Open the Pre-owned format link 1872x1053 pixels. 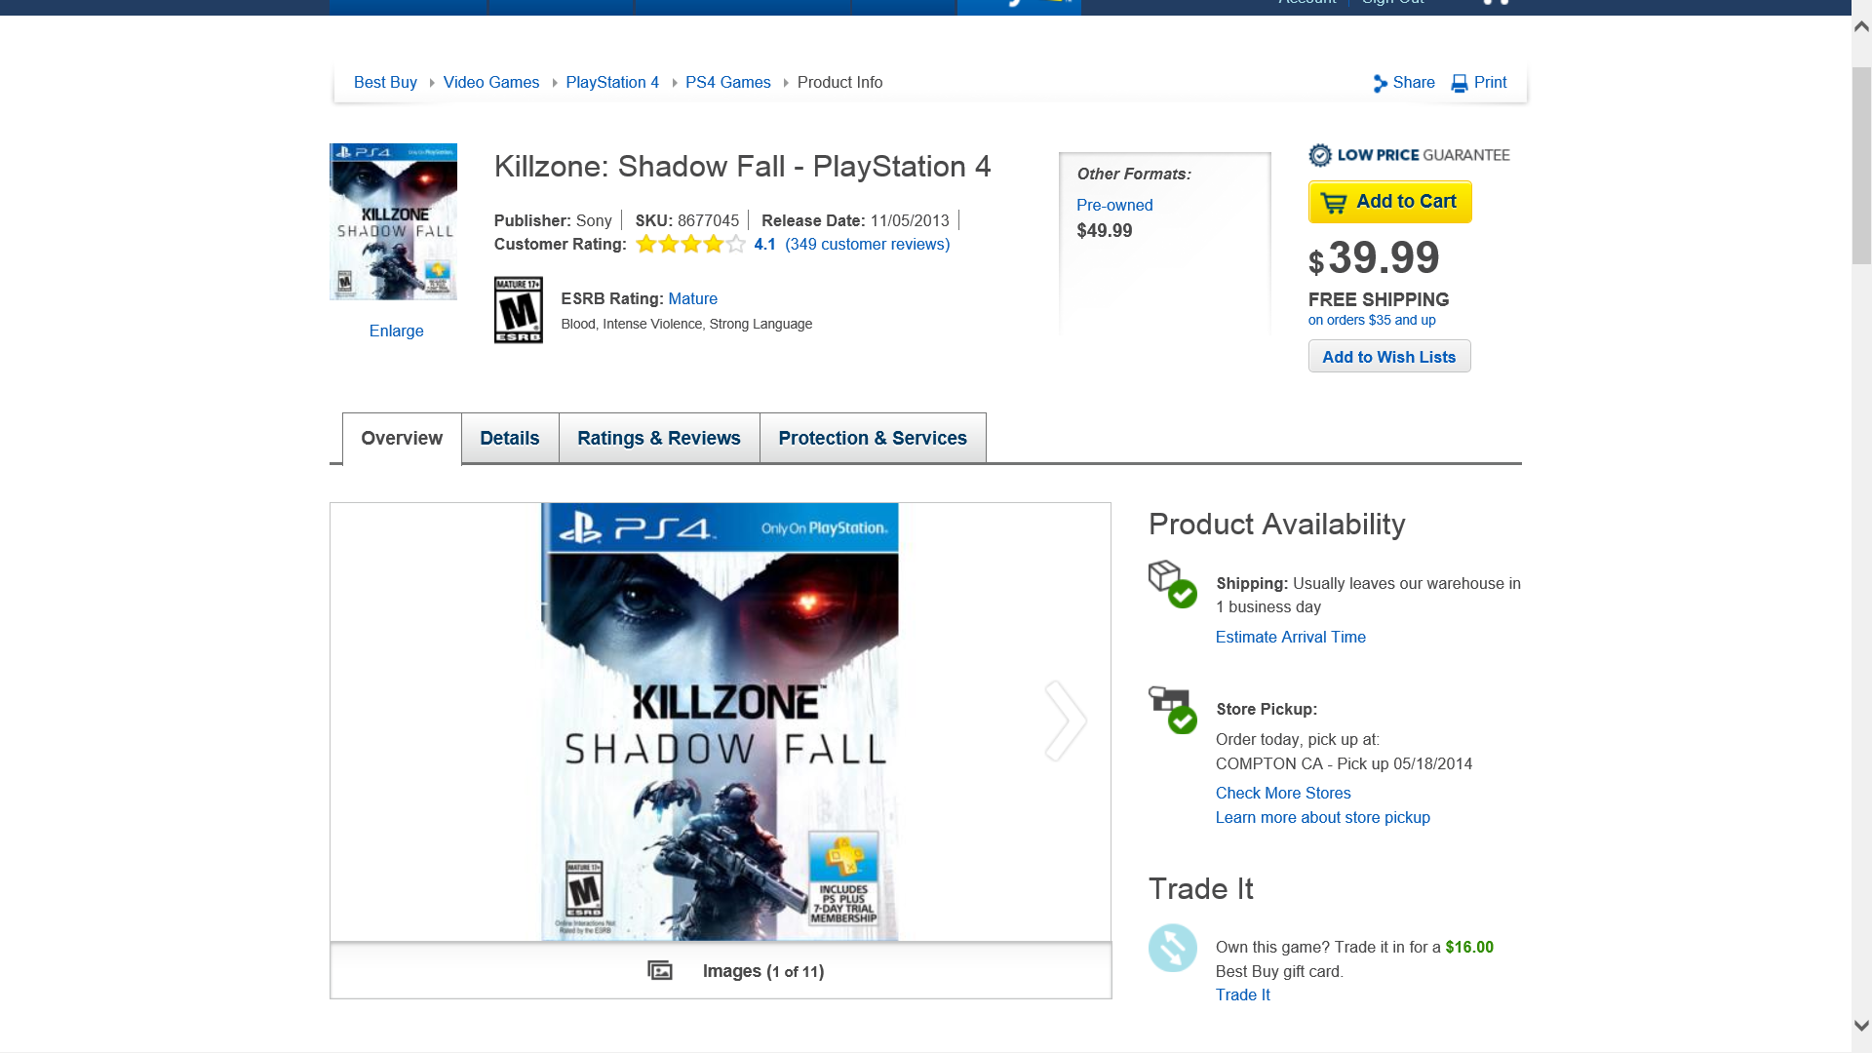1114,205
